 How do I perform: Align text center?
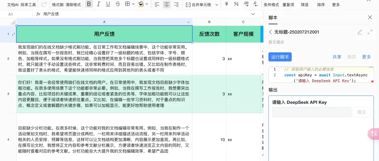point(167,4)
